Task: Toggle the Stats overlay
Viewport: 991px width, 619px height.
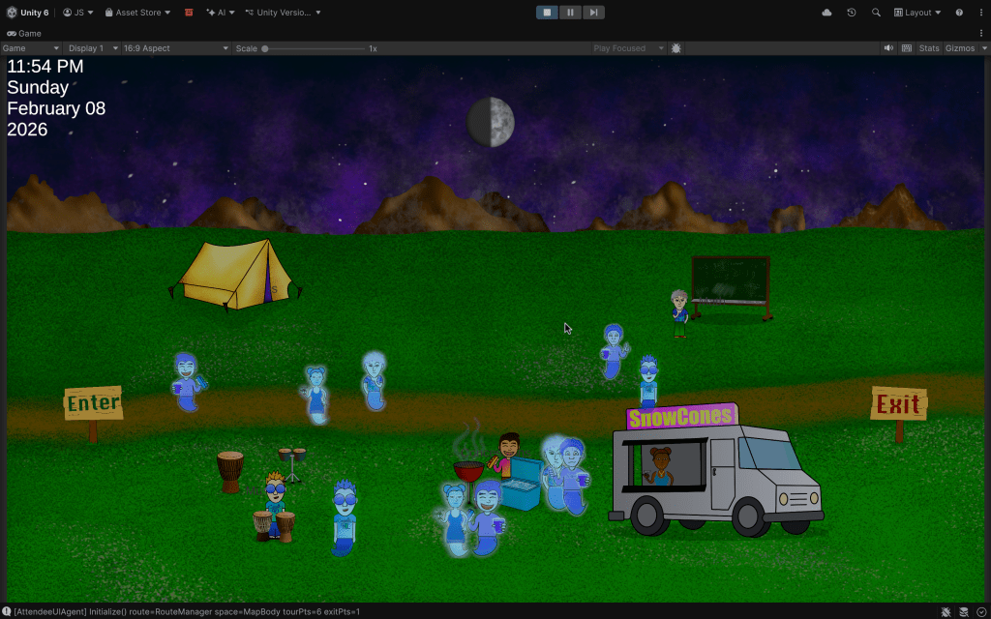Action: (929, 48)
